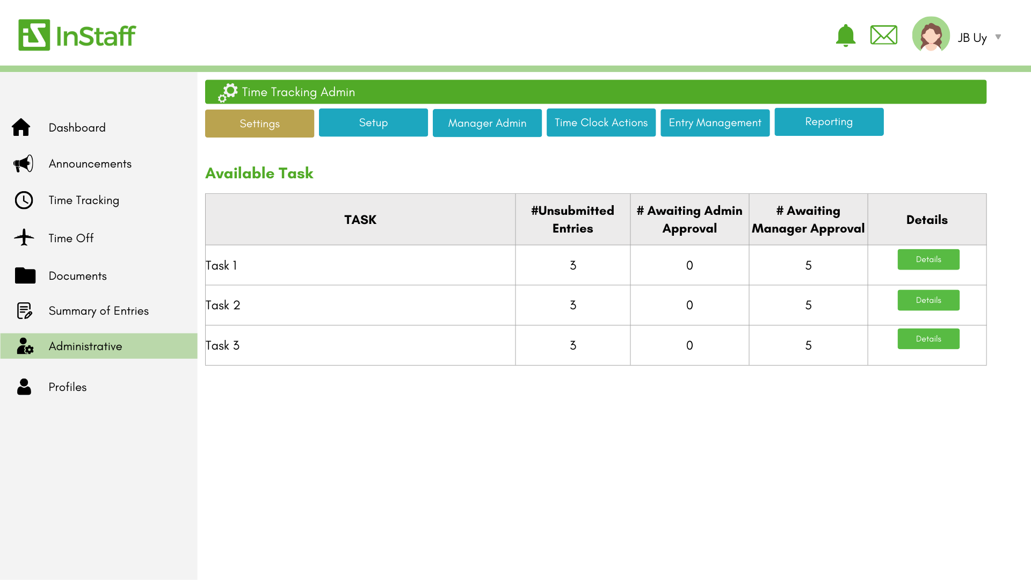1031x580 pixels.
Task: Click Task 1 awaiting admin approval value 0
Action: click(x=689, y=265)
